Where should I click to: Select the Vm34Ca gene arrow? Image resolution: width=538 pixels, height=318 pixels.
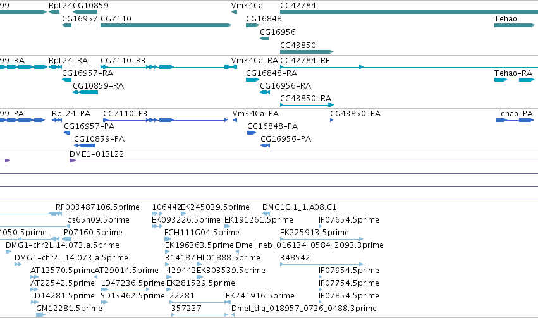[235, 12]
